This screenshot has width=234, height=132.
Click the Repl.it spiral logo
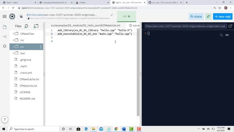[12, 16]
